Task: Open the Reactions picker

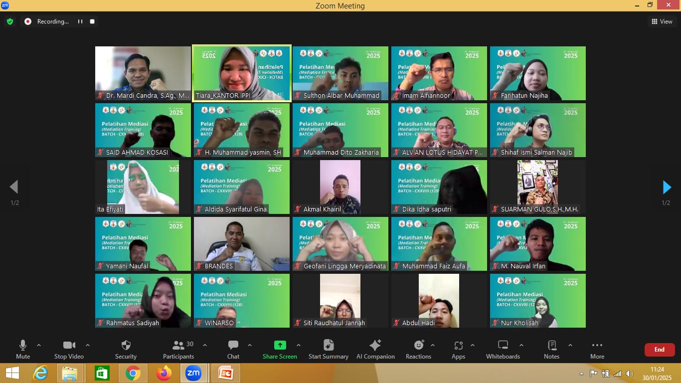Action: pos(418,349)
